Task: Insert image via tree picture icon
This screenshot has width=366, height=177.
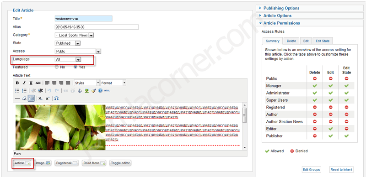Action: tap(86, 91)
